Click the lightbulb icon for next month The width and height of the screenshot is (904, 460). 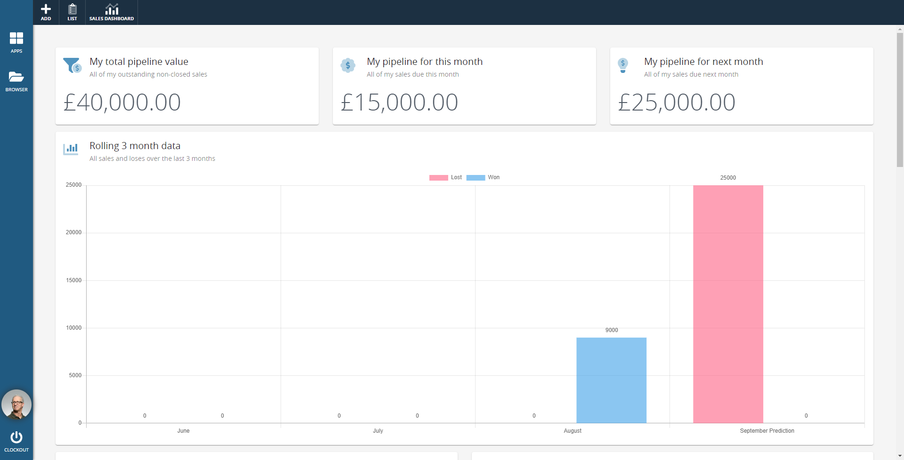[x=623, y=65]
